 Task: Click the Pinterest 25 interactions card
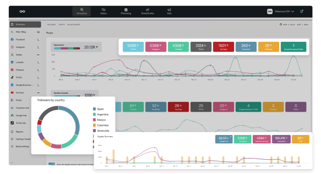[x=269, y=47]
